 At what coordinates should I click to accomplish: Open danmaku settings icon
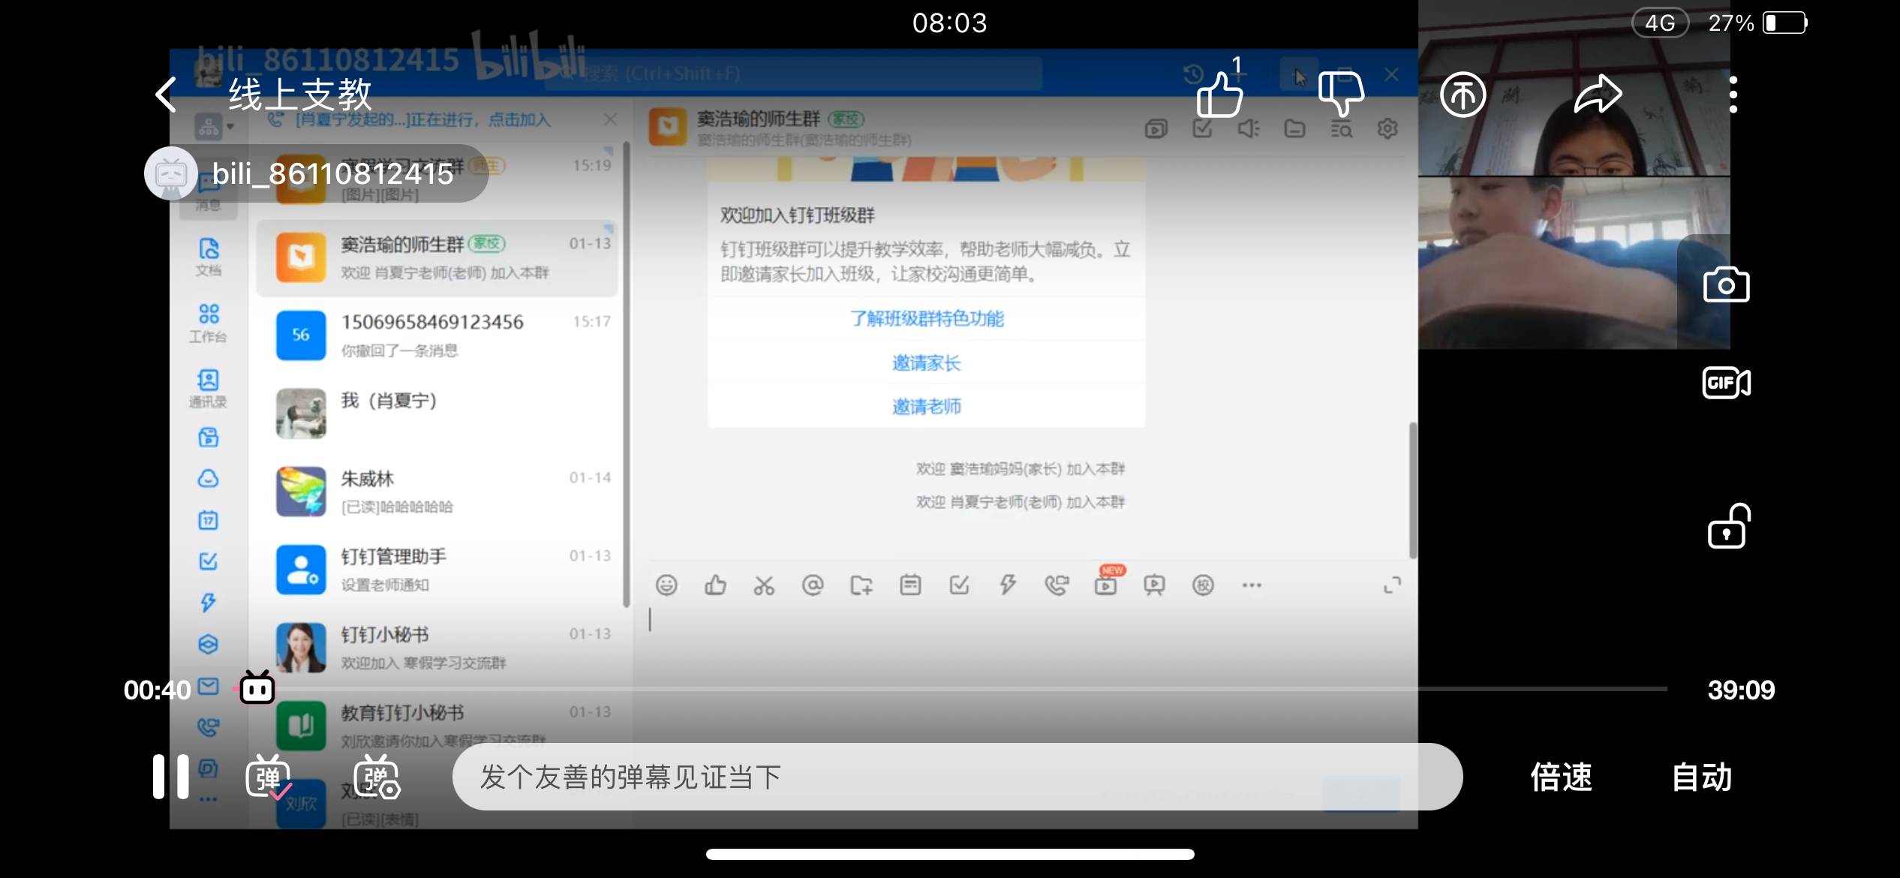click(x=377, y=777)
